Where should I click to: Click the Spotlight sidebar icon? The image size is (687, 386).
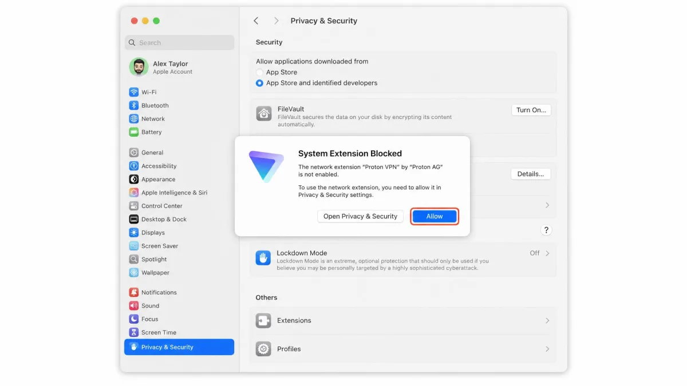tap(133, 260)
